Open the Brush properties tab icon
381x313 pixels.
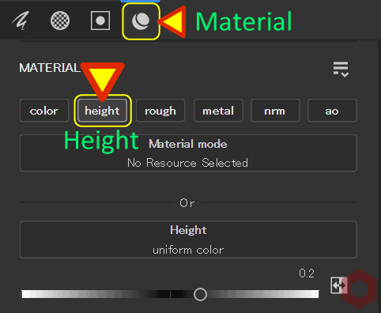coord(20,21)
